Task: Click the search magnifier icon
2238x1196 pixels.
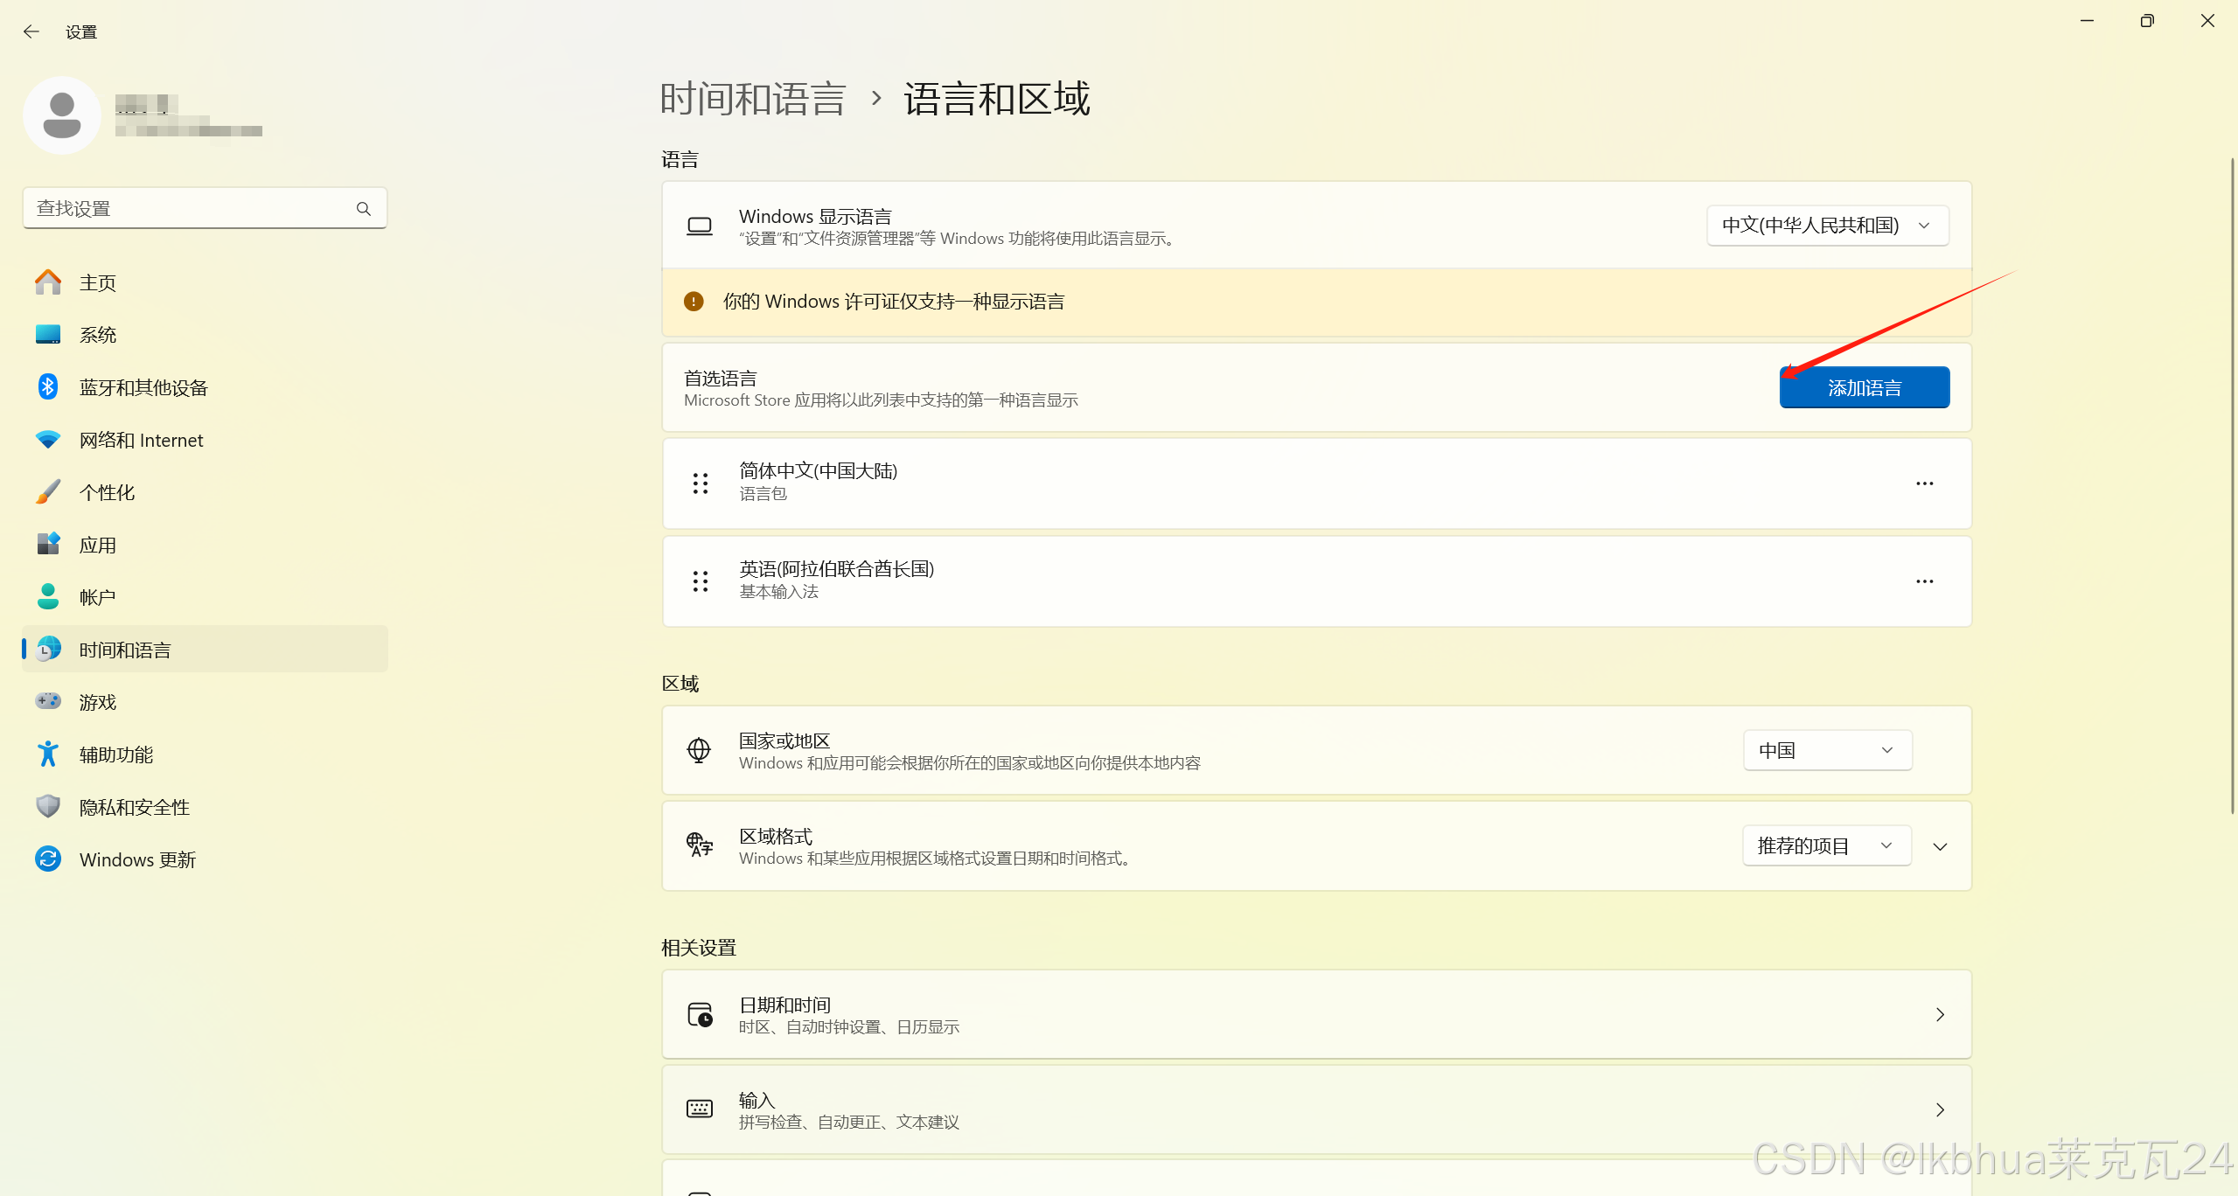Action: pos(363,208)
